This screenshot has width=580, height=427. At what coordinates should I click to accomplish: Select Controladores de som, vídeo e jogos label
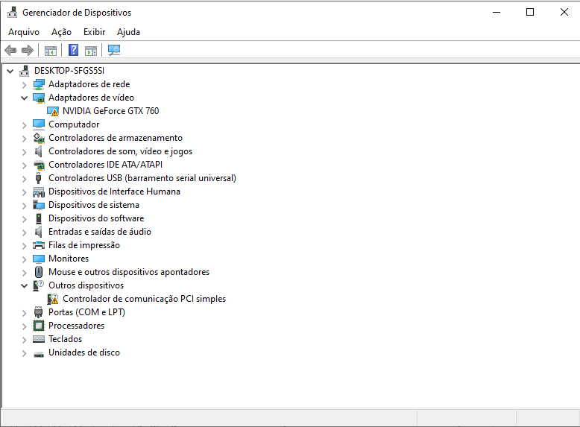120,151
